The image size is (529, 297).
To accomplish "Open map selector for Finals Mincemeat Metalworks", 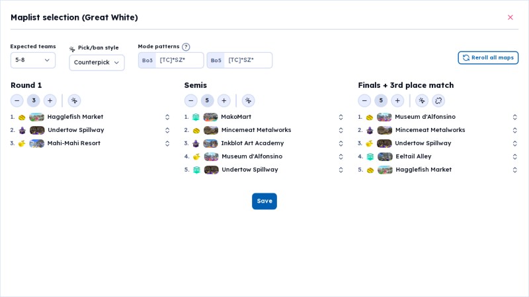I will pos(514,130).
